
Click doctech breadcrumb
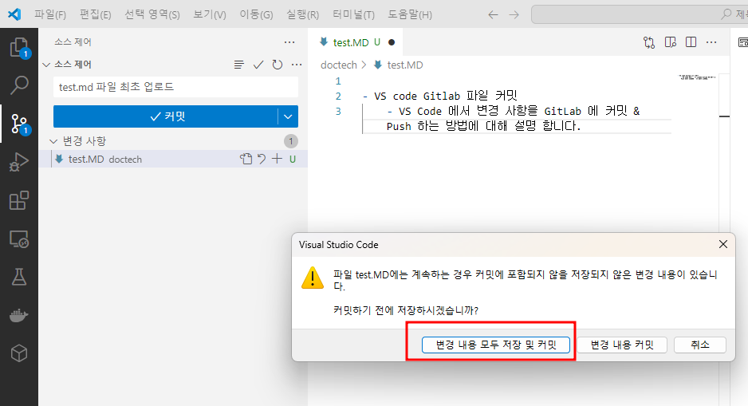[x=338, y=65]
